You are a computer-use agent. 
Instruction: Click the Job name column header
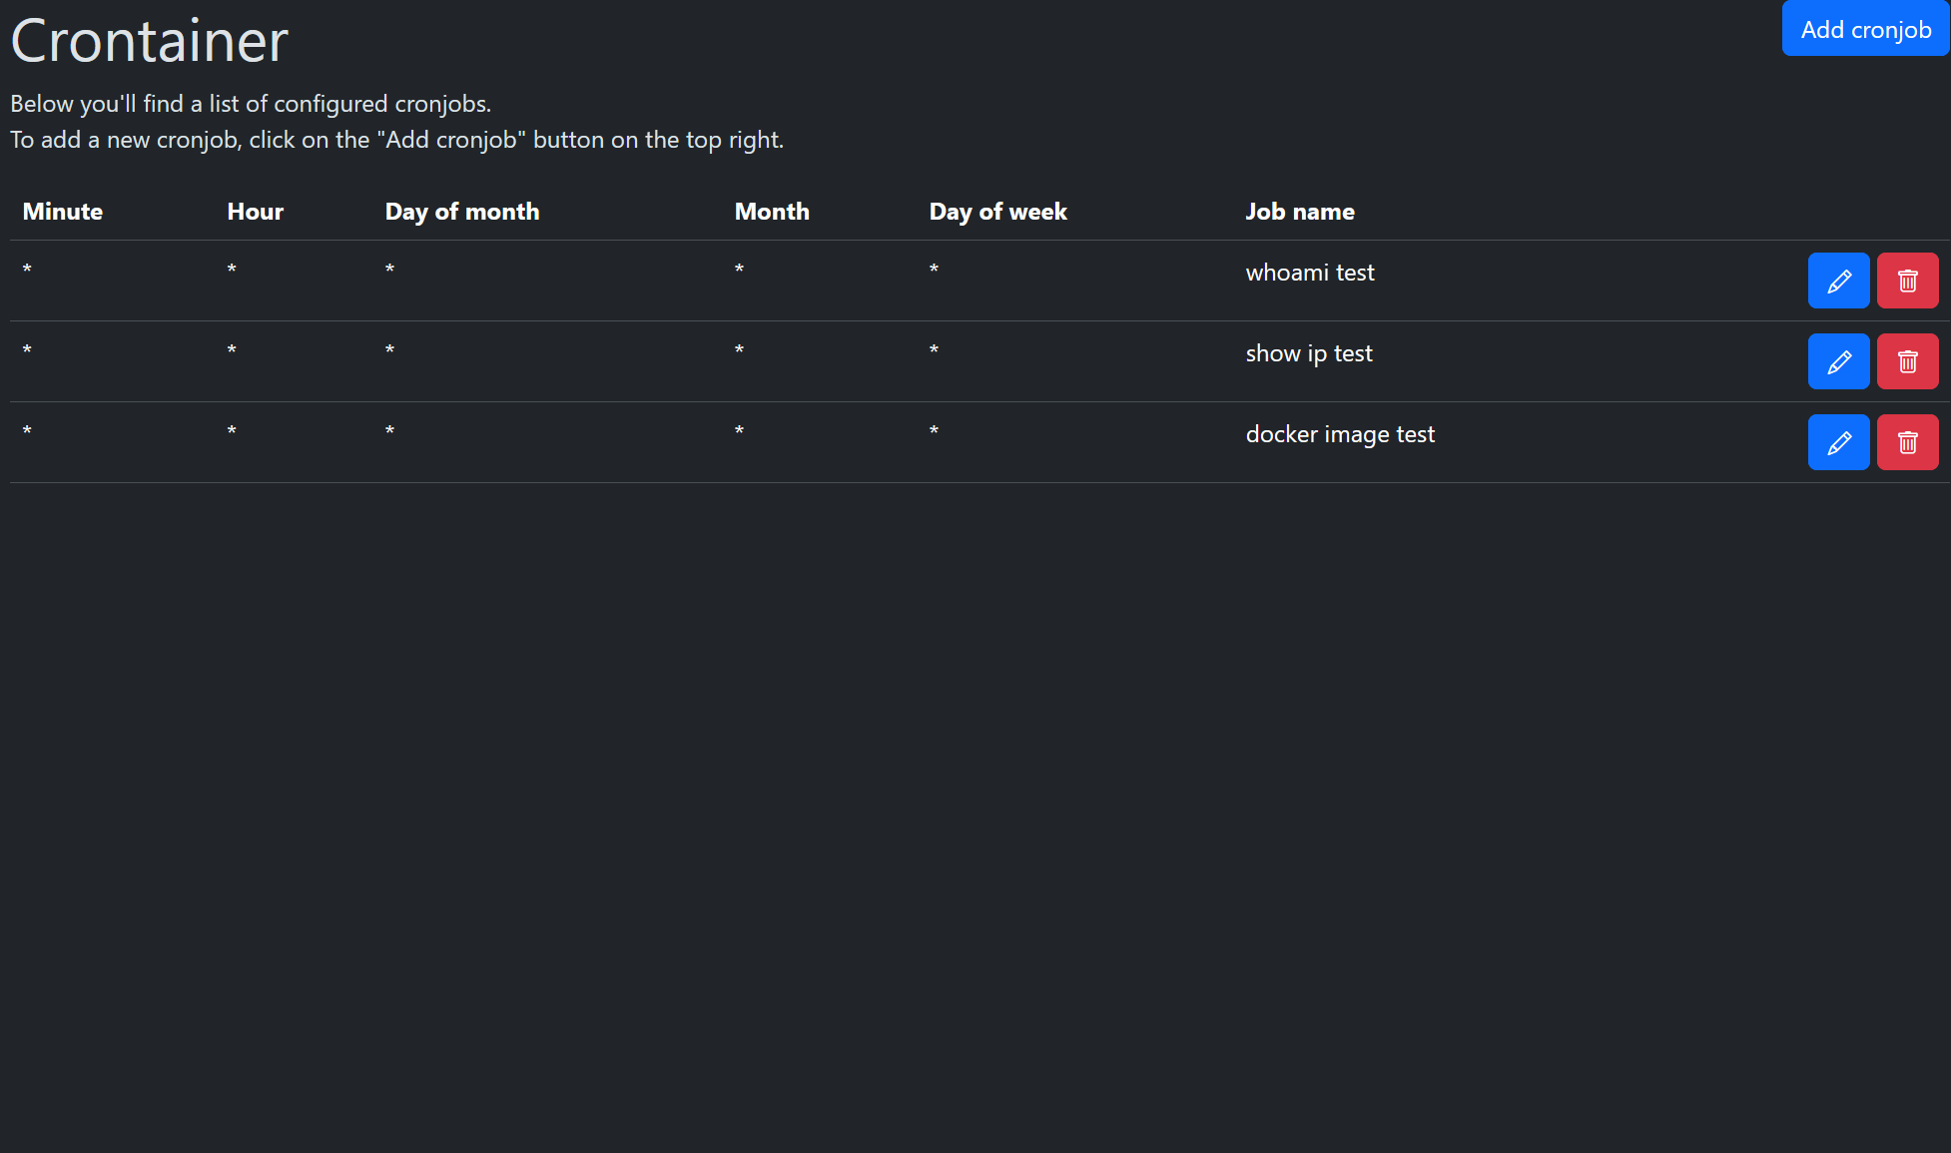[1300, 212]
